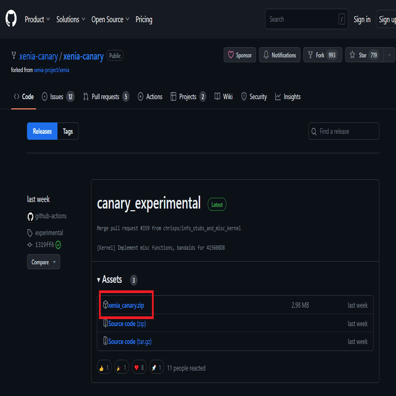
Task: Open the Pull requests tab
Action: 106,97
